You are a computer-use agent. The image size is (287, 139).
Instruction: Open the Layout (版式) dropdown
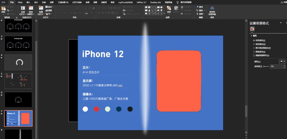pyautogui.click(x=49, y=7)
